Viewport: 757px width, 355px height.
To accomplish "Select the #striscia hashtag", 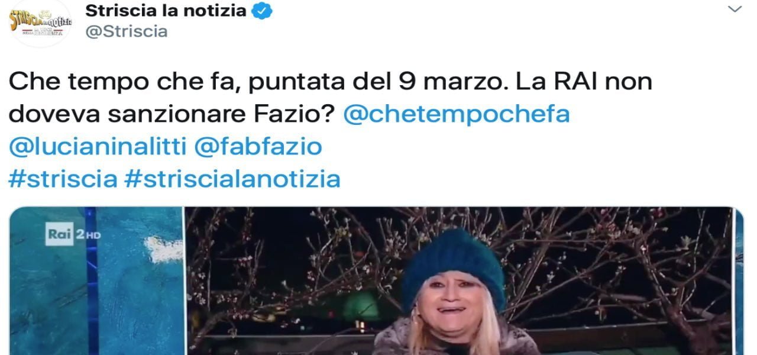I will click(x=63, y=178).
